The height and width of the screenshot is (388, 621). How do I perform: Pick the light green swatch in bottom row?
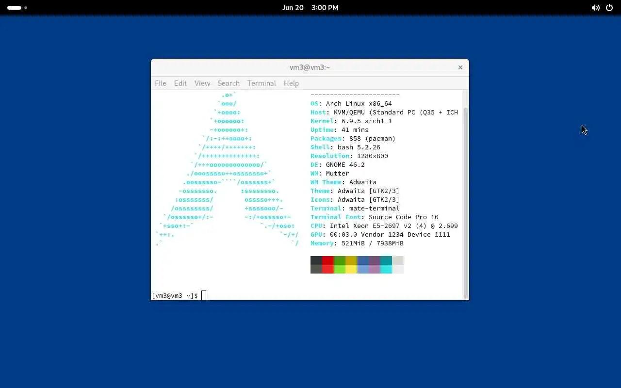(x=340, y=269)
